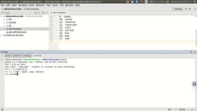197x111 pixels.
Task: Open the inspector hector icon in status bar
Action: click(x=192, y=110)
